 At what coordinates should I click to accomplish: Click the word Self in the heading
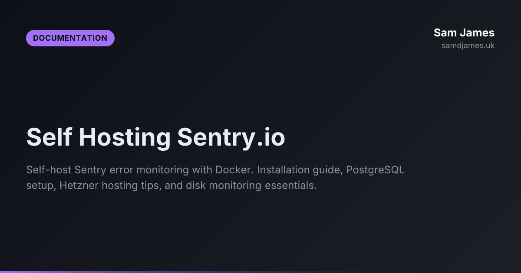49,138
